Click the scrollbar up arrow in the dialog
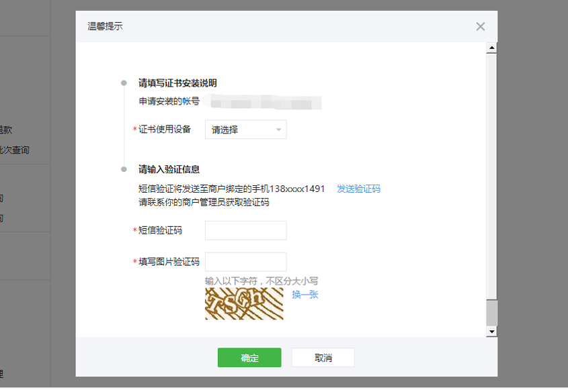 (x=491, y=48)
